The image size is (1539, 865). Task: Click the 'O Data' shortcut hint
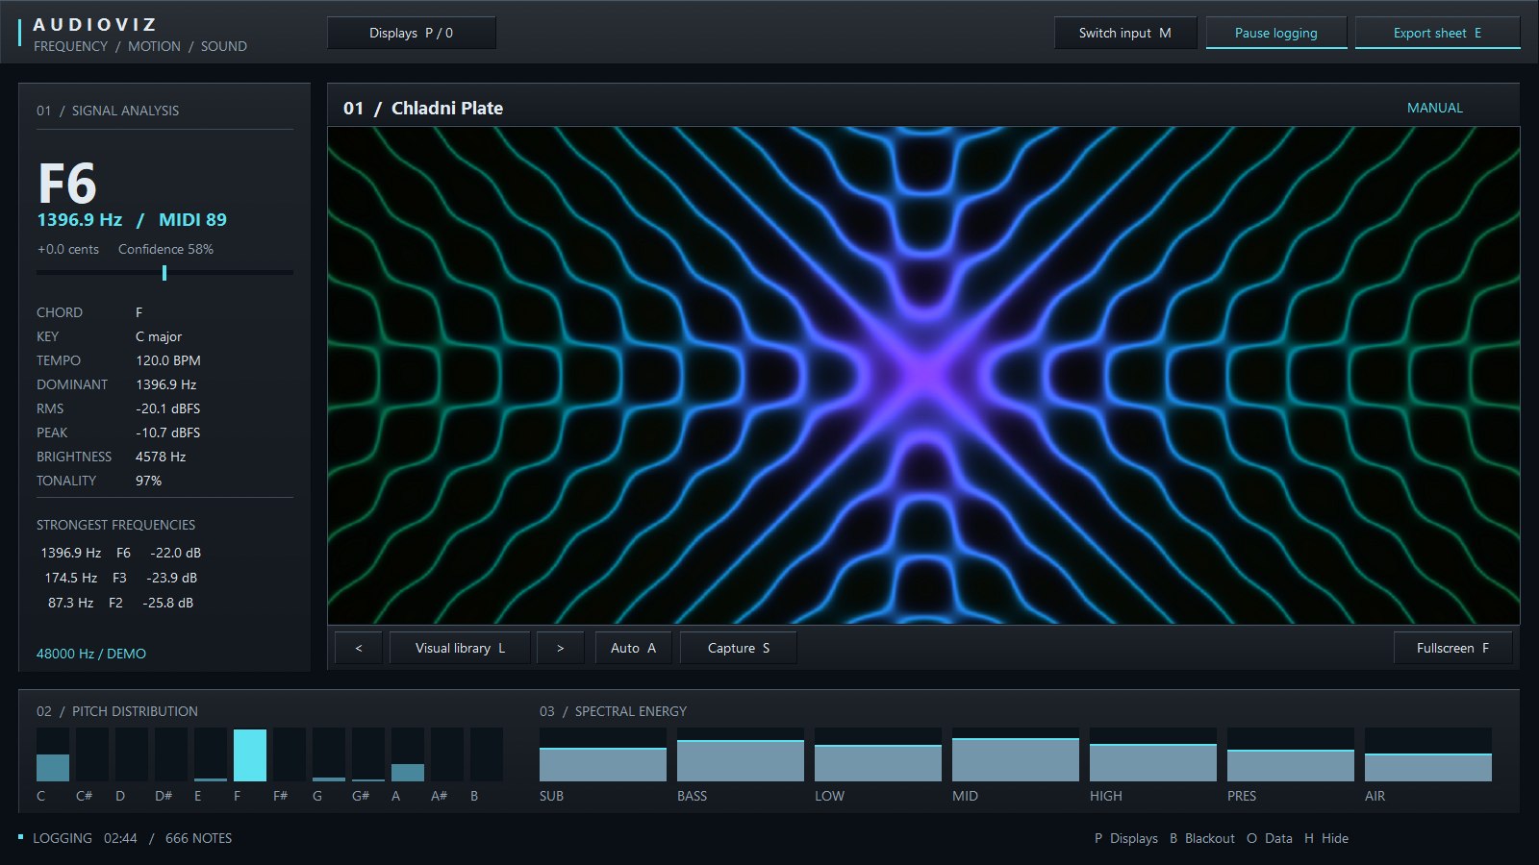click(x=1270, y=838)
